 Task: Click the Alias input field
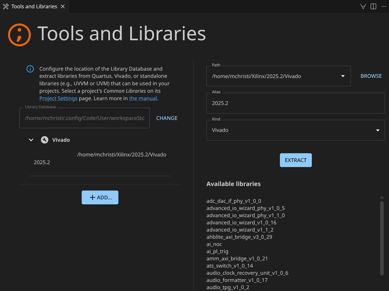coord(295,103)
